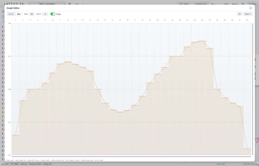Click the horizontal scrollbar below the graph

(131, 157)
